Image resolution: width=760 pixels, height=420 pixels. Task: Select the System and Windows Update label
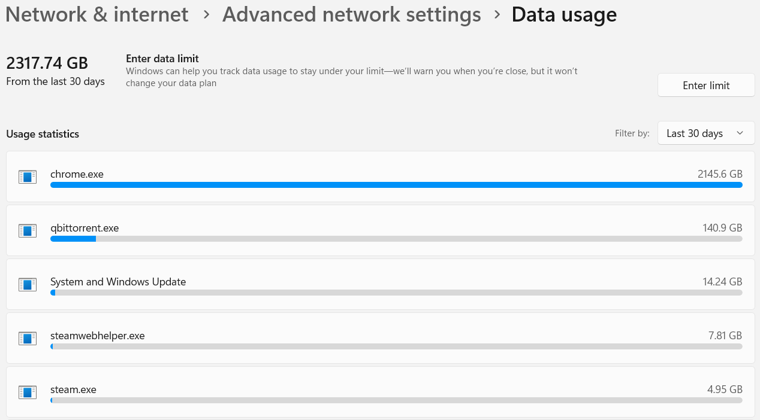[118, 282]
